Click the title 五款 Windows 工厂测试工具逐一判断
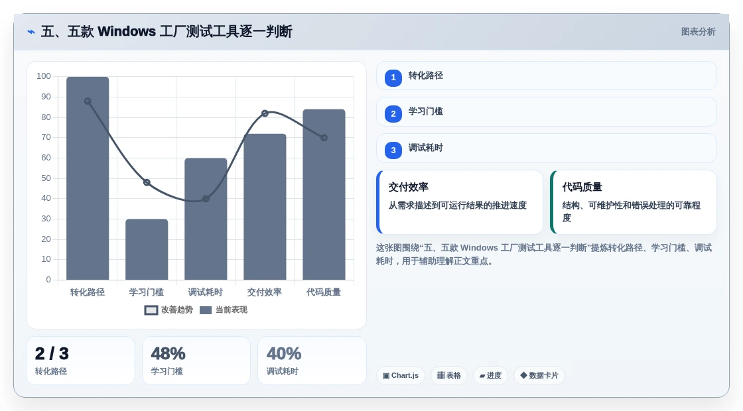Image resolution: width=743 pixels, height=411 pixels. [x=167, y=32]
